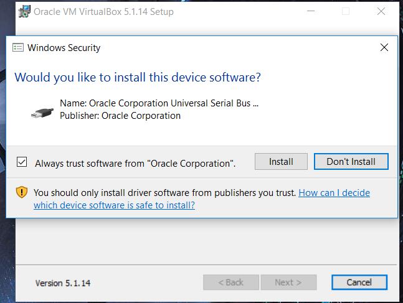Uncheck Always trust software from Oracle Corporation
Viewport: 403px width, 303px height.
[22, 162]
